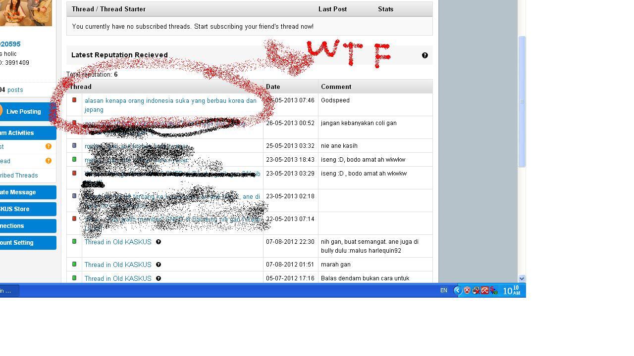Open the Private Message sidebar button

(x=28, y=192)
